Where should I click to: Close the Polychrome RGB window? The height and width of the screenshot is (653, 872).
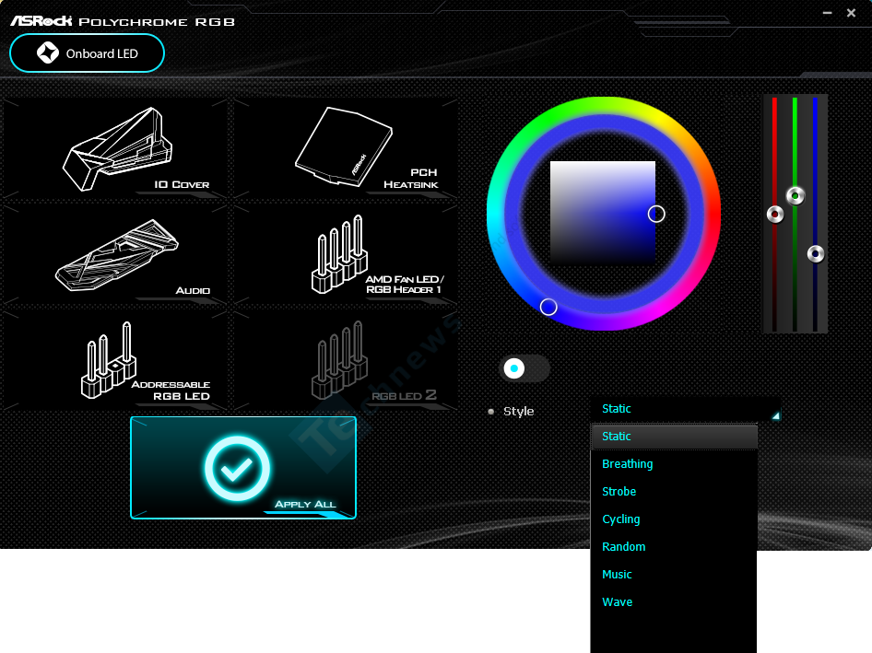(851, 13)
